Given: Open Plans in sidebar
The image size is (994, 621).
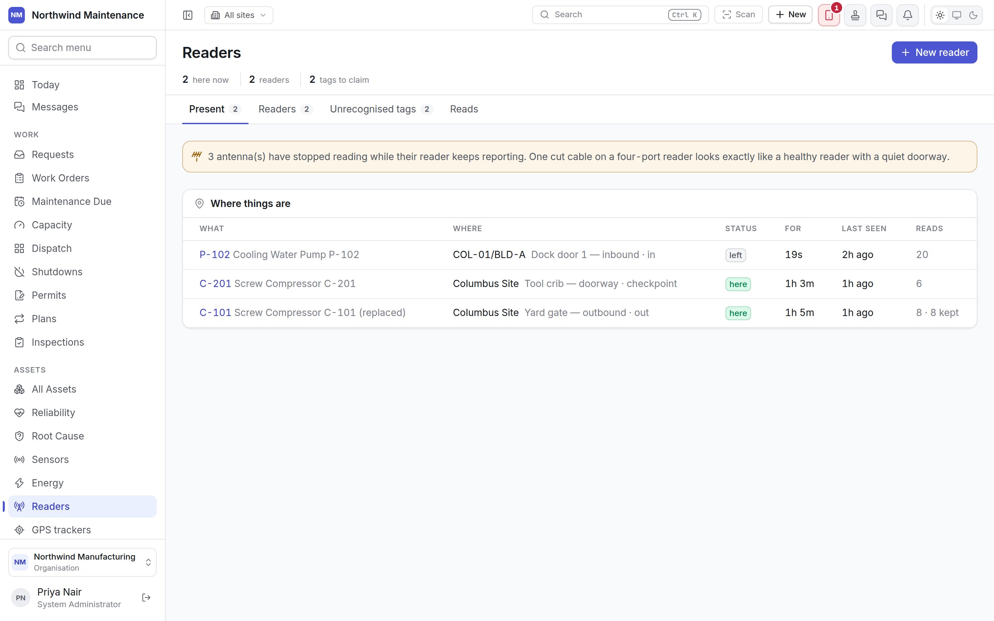Looking at the screenshot, I should tap(82, 319).
